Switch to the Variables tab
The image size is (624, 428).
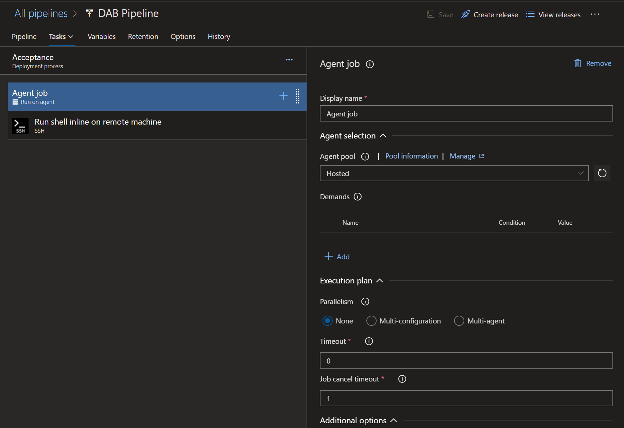pos(101,37)
